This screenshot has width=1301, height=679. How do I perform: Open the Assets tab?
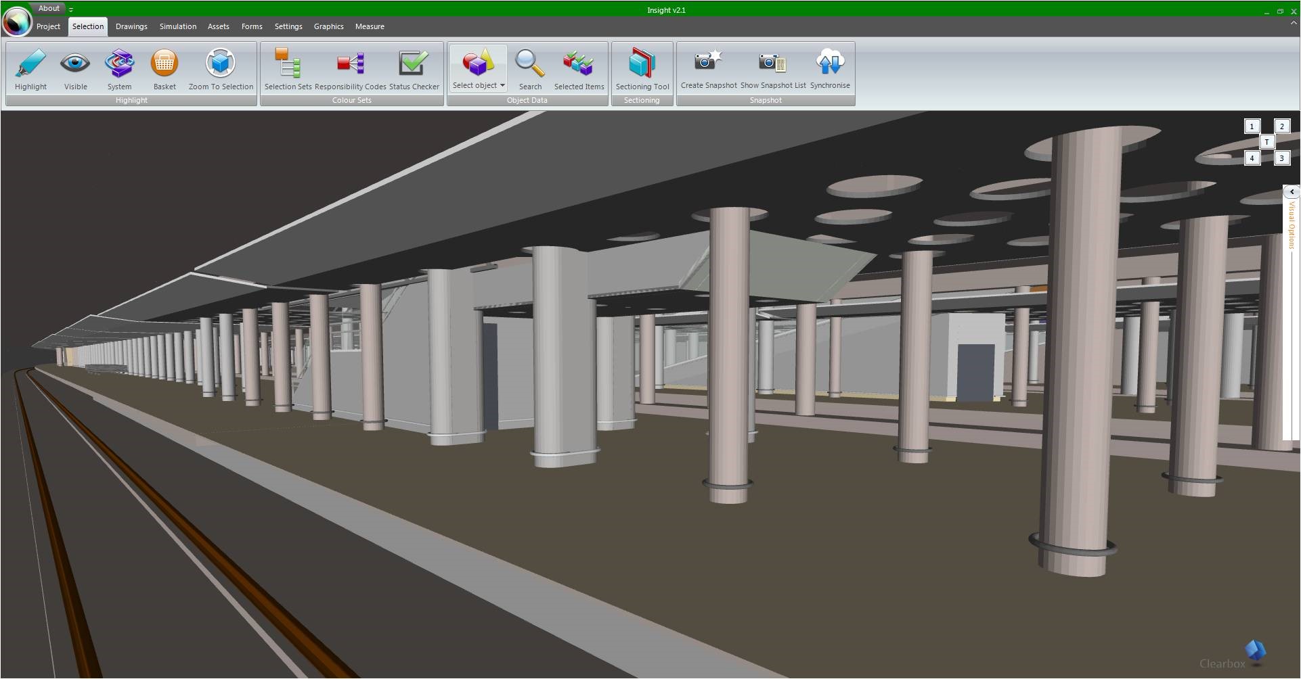pos(218,26)
